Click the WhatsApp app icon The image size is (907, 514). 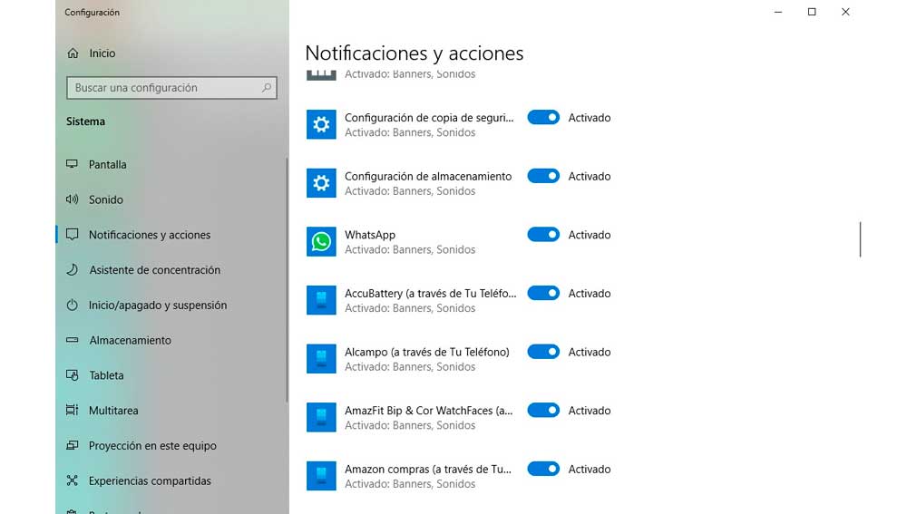pyautogui.click(x=321, y=242)
